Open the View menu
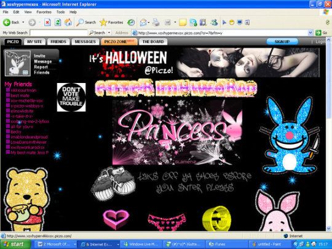 (x=28, y=12)
